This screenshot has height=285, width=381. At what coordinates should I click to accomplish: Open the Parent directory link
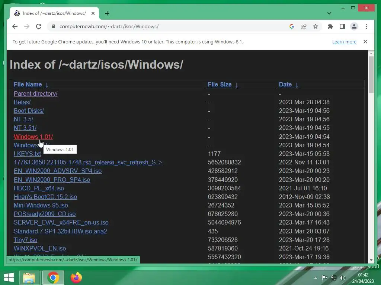pyautogui.click(x=35, y=94)
